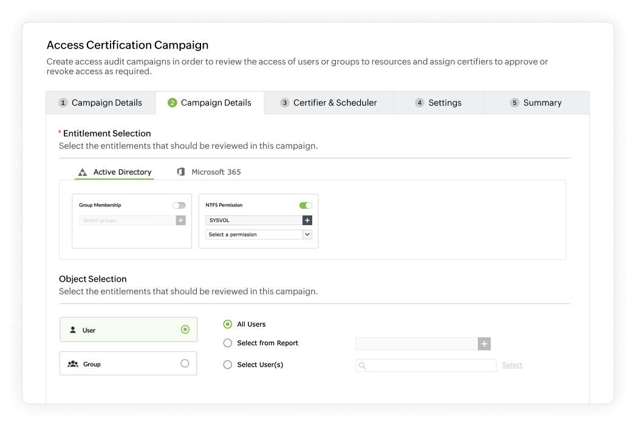Image resolution: width=636 pixels, height=426 pixels.
Task: Click the plus icon next to Select groups
Action: click(180, 220)
